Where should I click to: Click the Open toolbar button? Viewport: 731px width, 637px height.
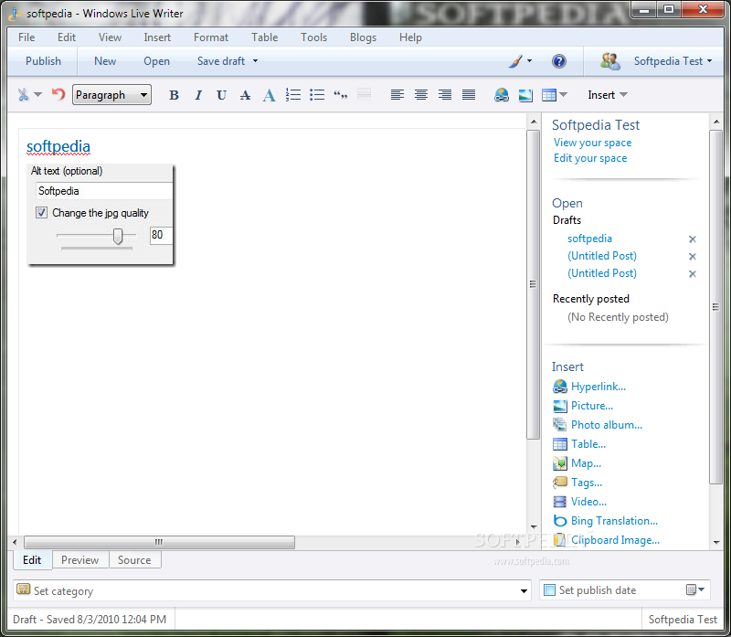pyautogui.click(x=156, y=61)
